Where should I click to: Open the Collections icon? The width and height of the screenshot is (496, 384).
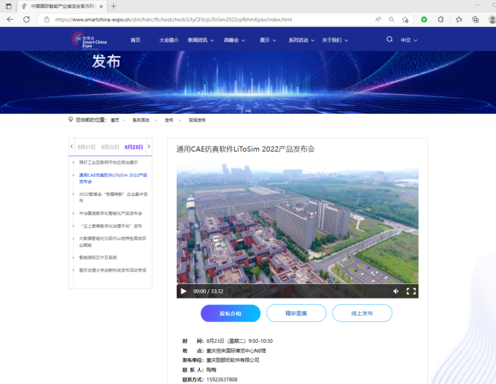click(x=475, y=19)
